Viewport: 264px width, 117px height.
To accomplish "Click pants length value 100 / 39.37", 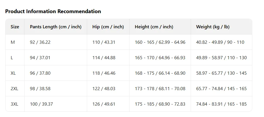I will (41, 104).
